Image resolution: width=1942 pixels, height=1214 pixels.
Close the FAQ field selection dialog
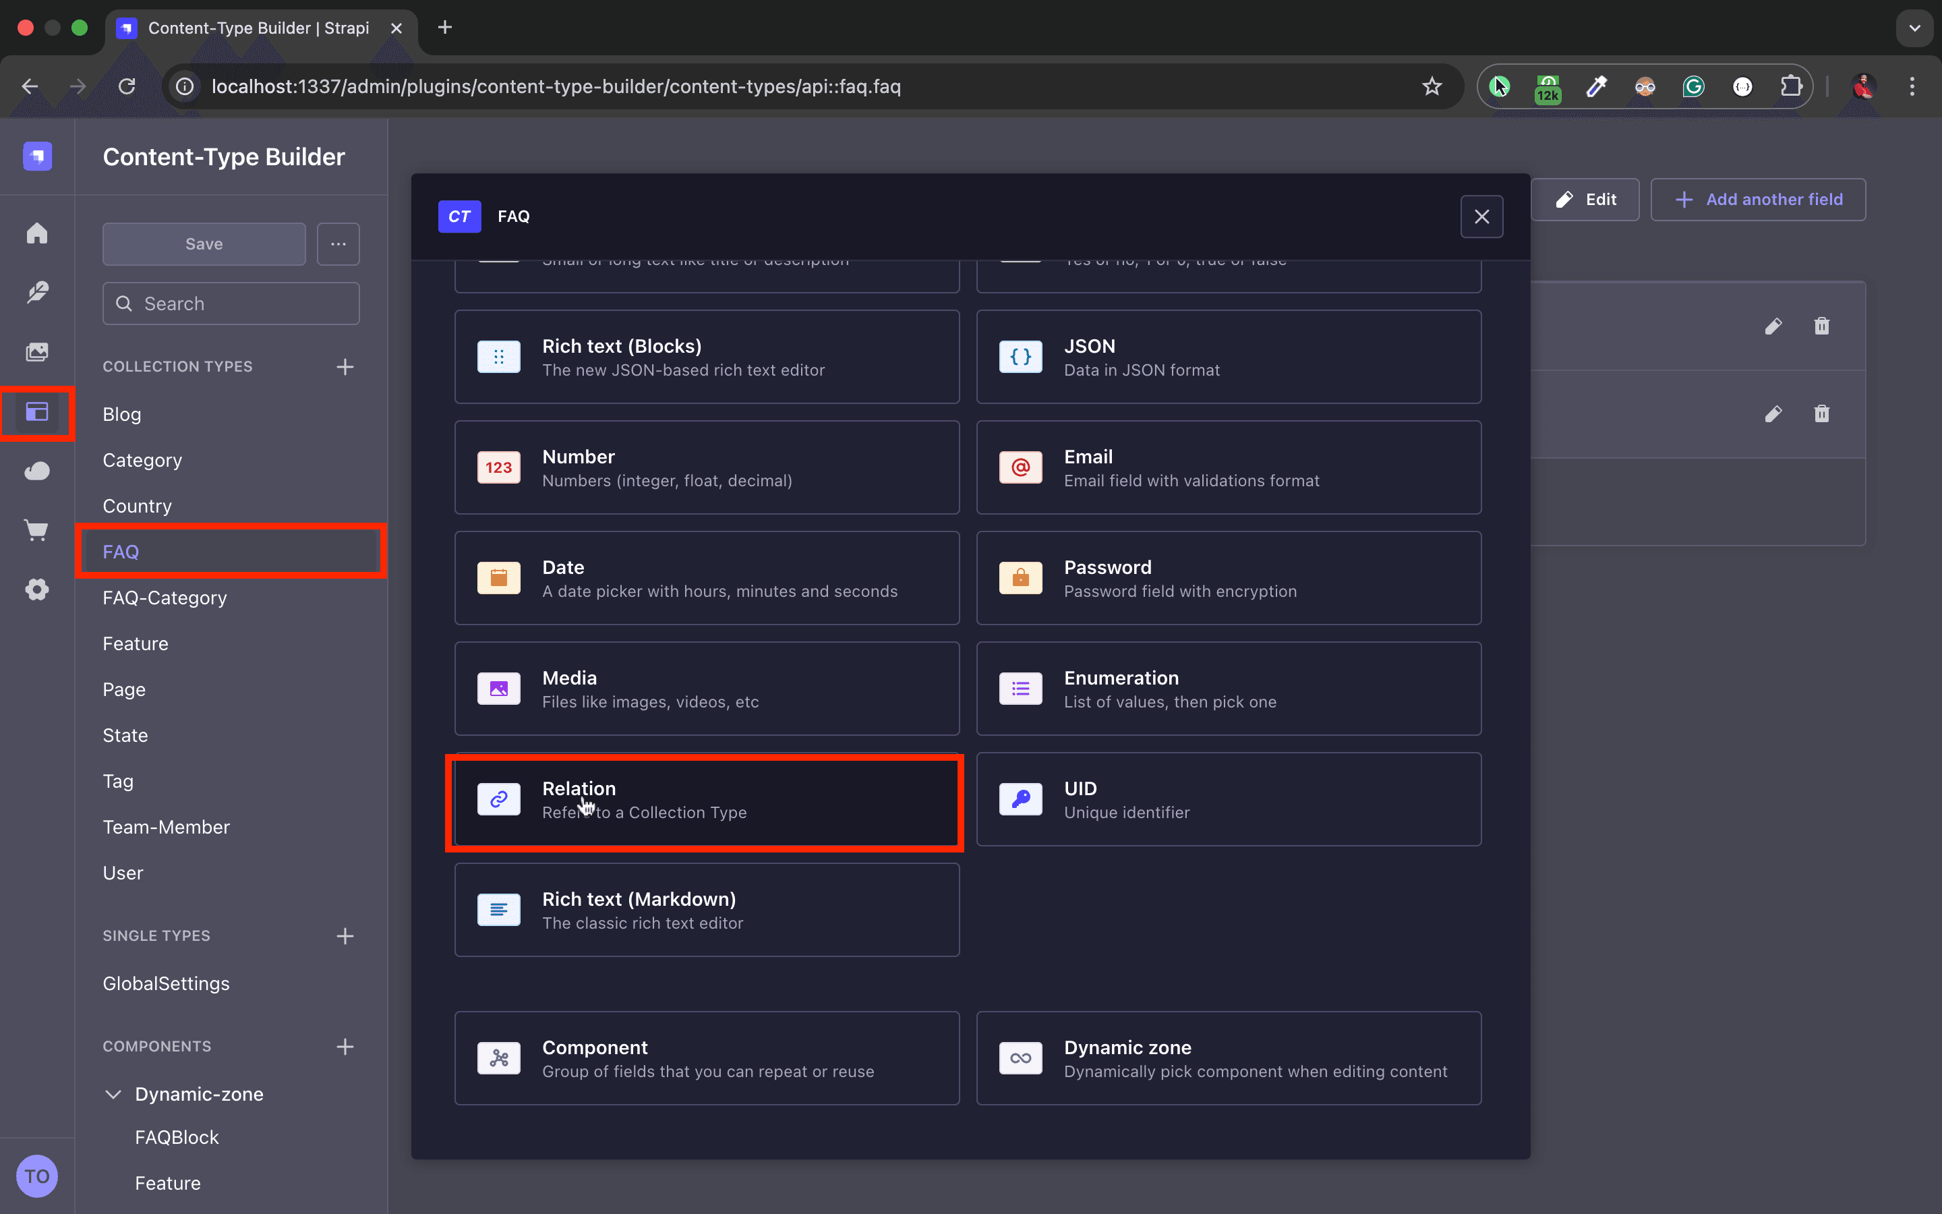click(x=1481, y=216)
